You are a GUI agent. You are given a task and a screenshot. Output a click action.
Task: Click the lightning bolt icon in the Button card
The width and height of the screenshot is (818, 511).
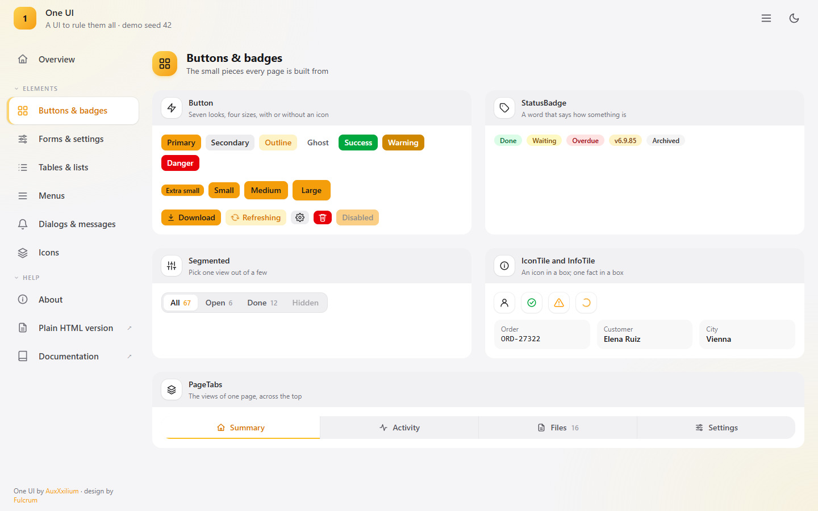point(172,108)
